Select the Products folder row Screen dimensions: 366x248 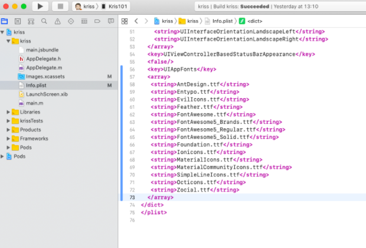tap(59, 129)
